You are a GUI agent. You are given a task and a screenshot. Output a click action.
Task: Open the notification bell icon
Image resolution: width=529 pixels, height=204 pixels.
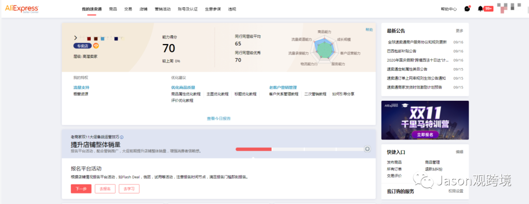tap(480, 9)
